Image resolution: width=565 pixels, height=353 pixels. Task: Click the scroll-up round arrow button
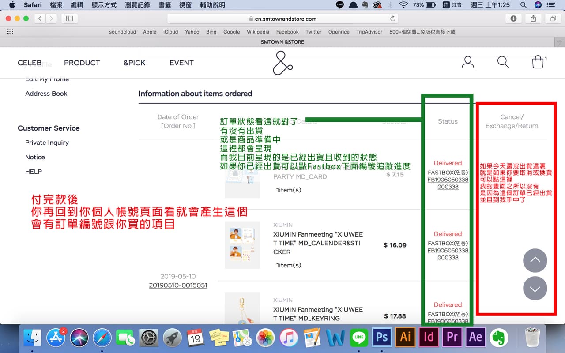point(535,260)
